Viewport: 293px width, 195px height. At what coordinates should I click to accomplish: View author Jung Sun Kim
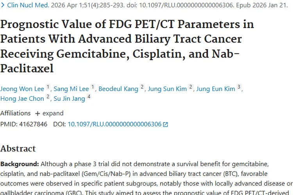(x=167, y=89)
